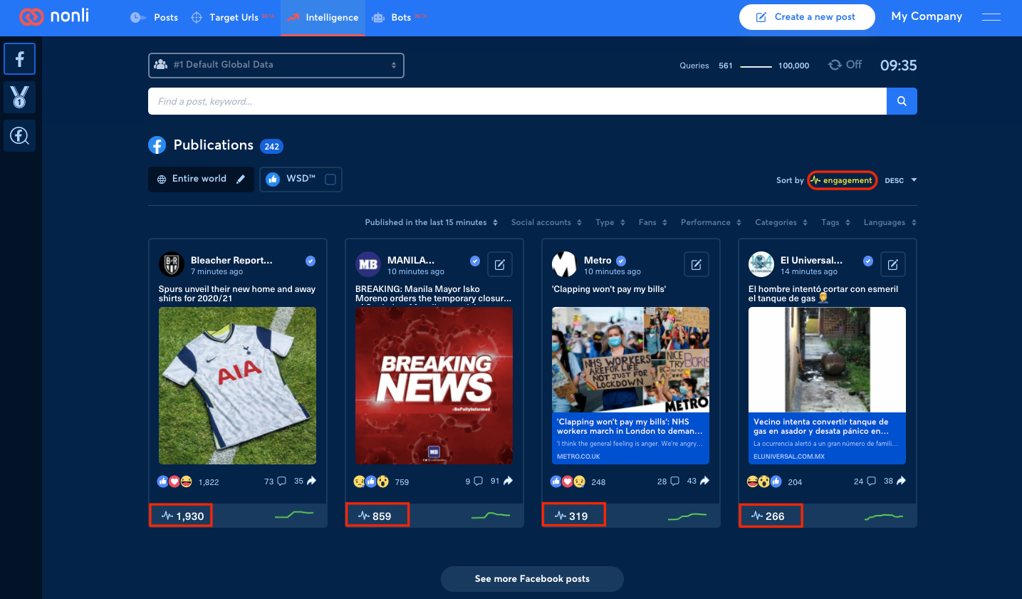1022x599 pixels.
Task: Open the medal ranking sidebar icon
Action: (x=20, y=97)
